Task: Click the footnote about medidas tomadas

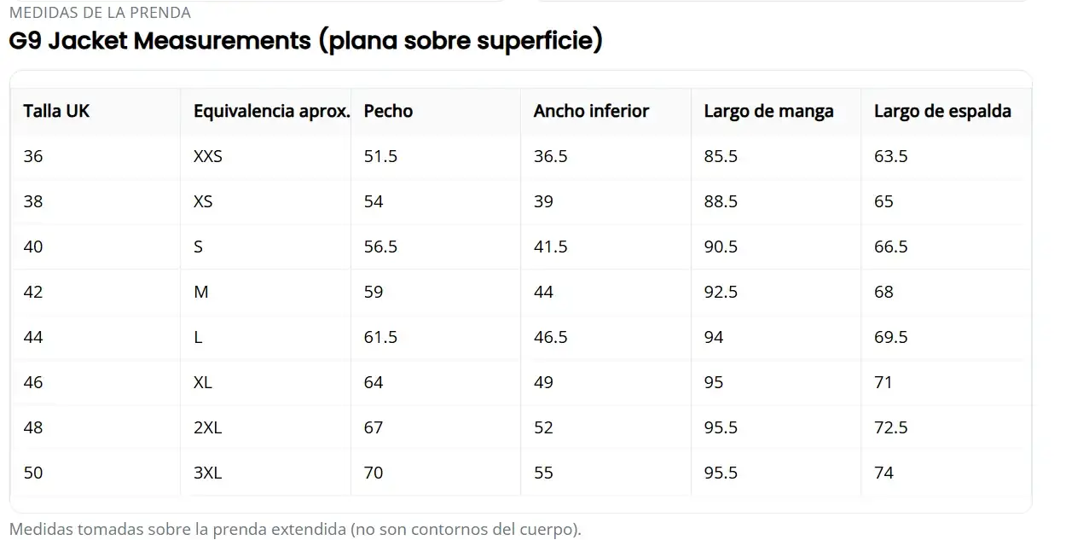Action: coord(295,529)
